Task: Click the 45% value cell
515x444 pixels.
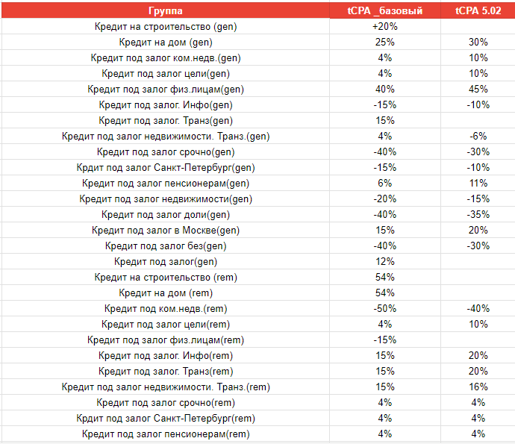Action: 478,90
